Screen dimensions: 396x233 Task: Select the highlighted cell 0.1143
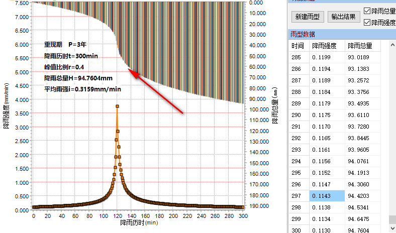click(327, 196)
